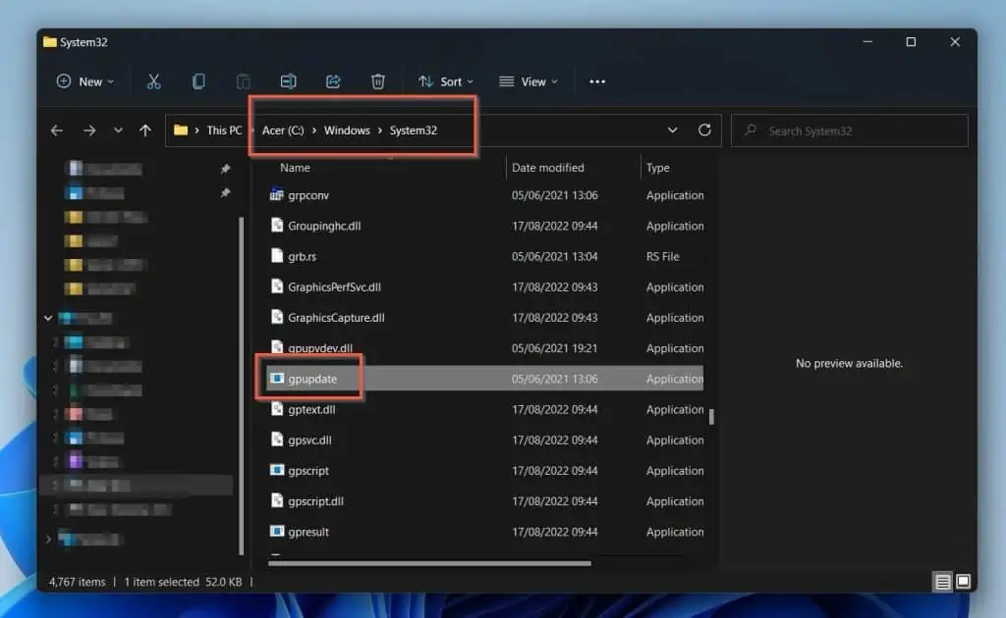Copy the selected file with Copy icon
The height and width of the screenshot is (618, 1006).
(198, 81)
